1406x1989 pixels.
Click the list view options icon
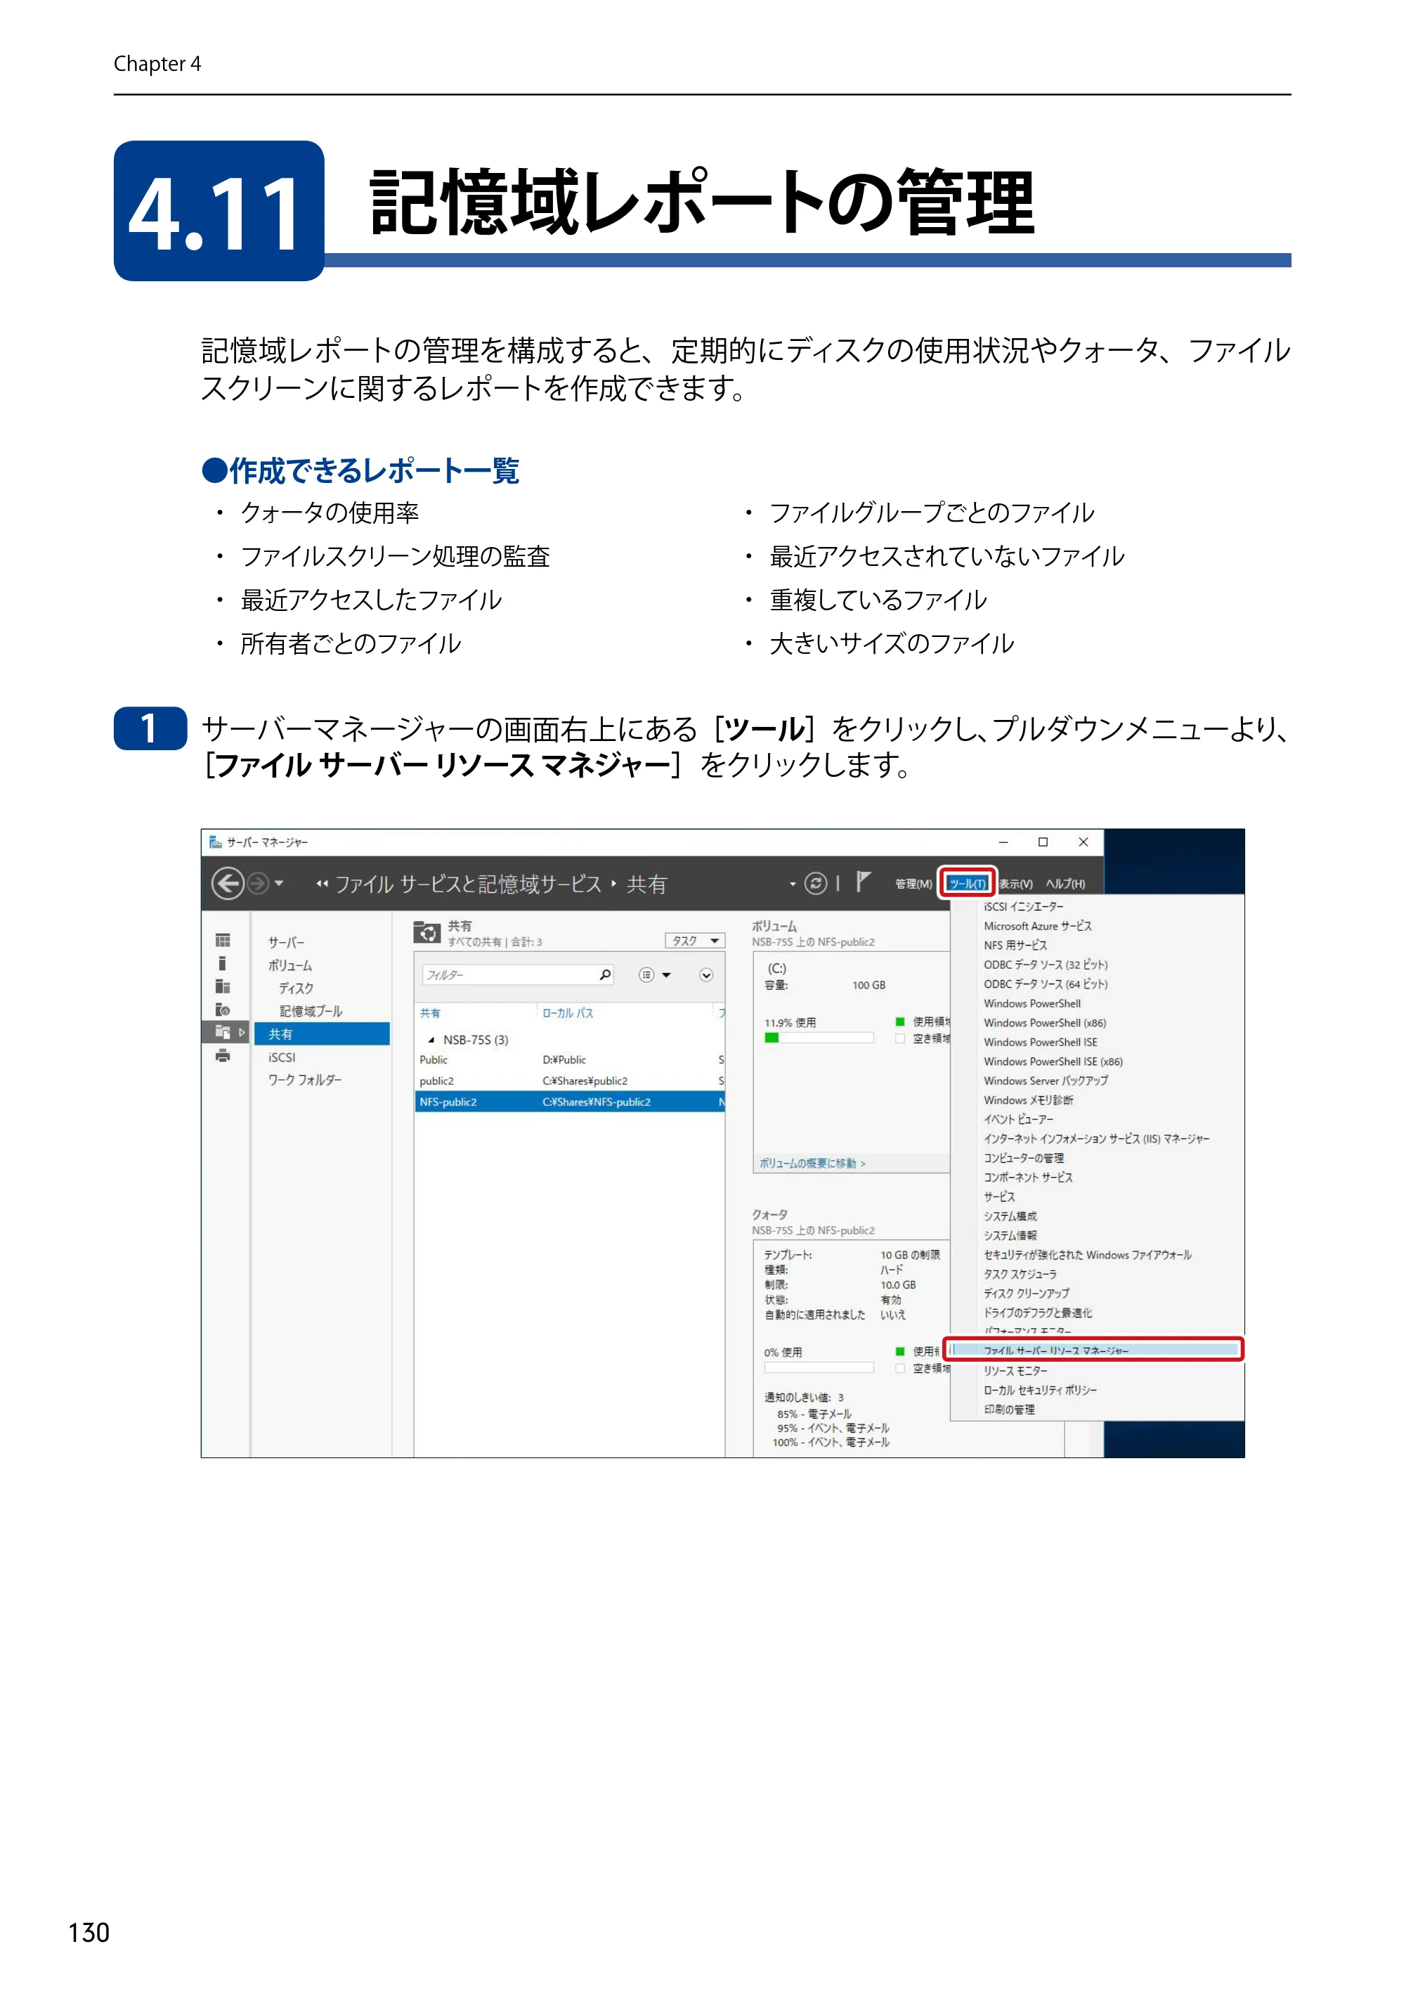[x=646, y=974]
